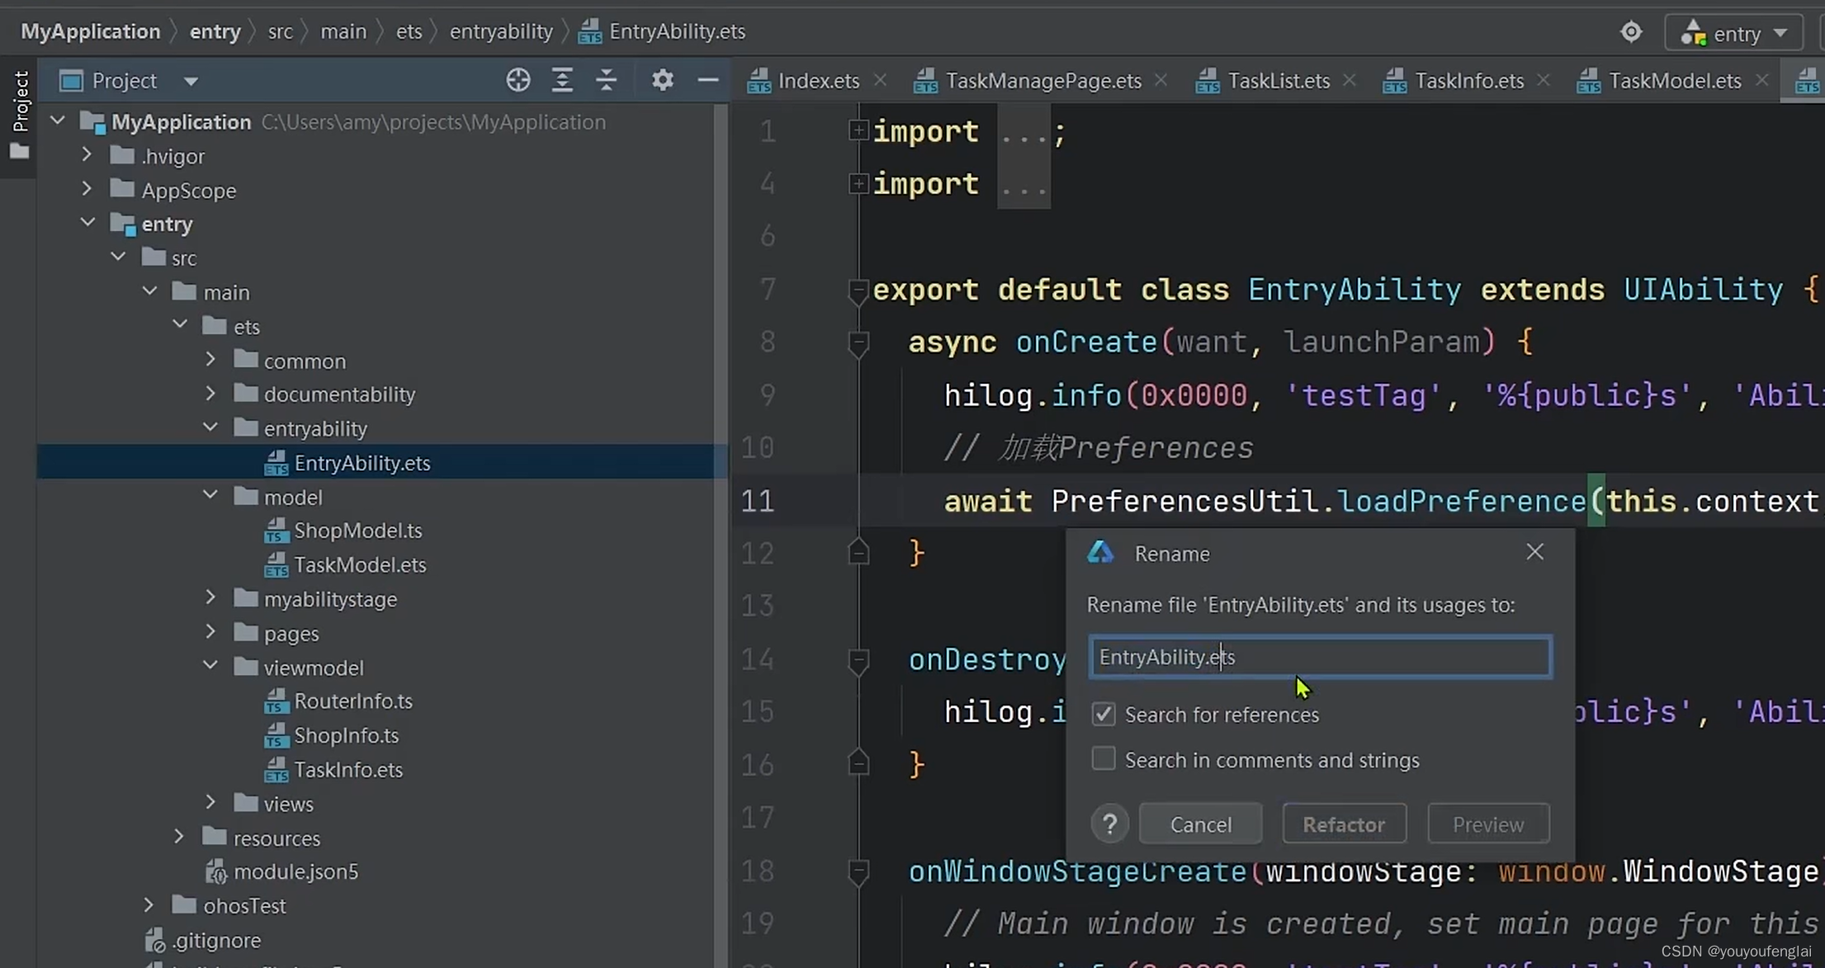Close the TaskManagePage.ets tab
The width and height of the screenshot is (1825, 968).
1161,80
